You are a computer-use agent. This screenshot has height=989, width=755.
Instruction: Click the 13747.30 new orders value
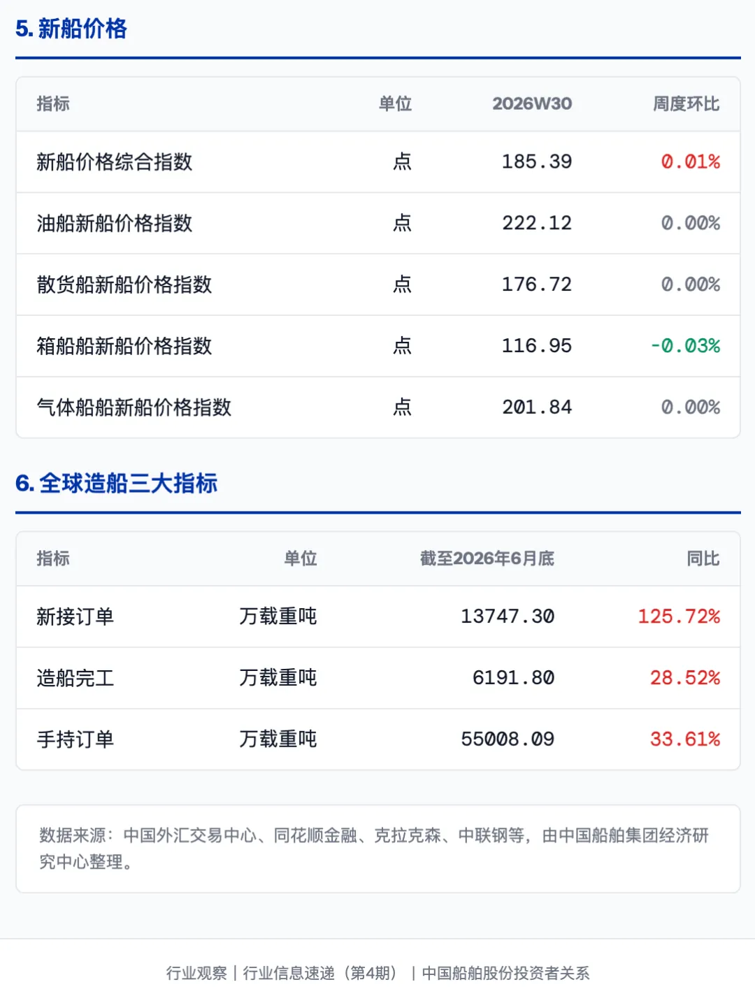click(508, 616)
